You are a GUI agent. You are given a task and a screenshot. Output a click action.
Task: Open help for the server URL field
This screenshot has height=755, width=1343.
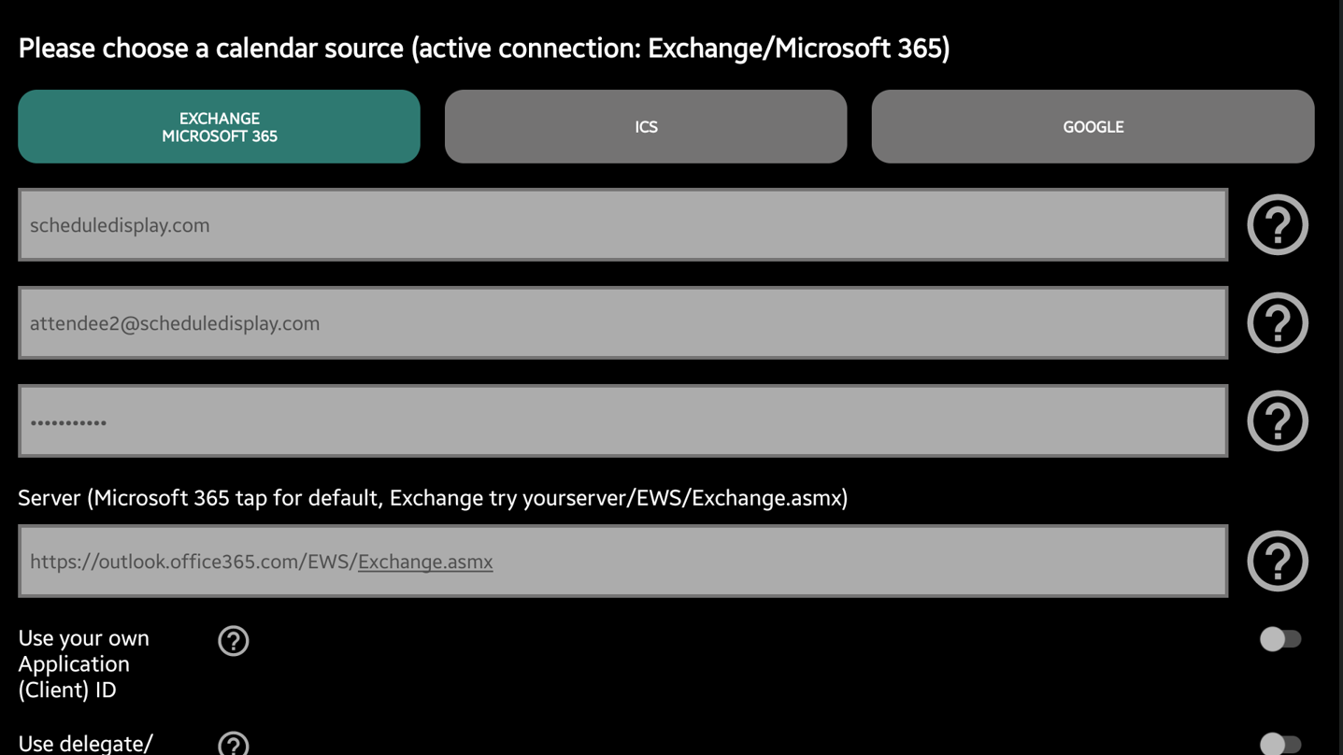(1277, 562)
